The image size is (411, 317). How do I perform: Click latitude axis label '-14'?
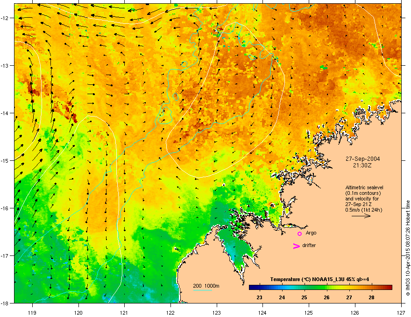5,113
